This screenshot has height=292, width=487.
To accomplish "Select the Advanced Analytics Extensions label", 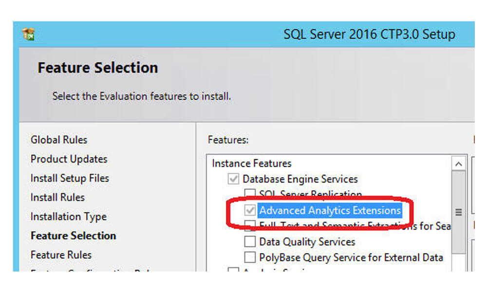I will point(330,210).
